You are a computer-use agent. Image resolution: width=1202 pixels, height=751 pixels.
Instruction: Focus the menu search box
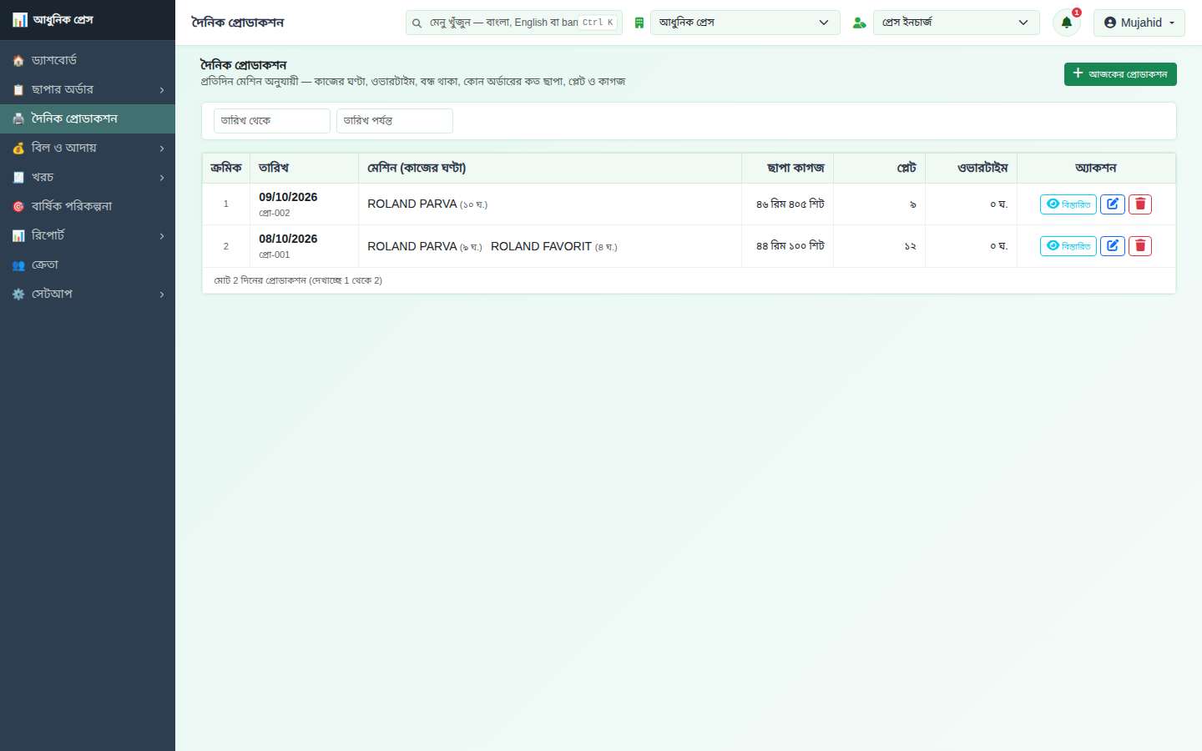pos(514,23)
